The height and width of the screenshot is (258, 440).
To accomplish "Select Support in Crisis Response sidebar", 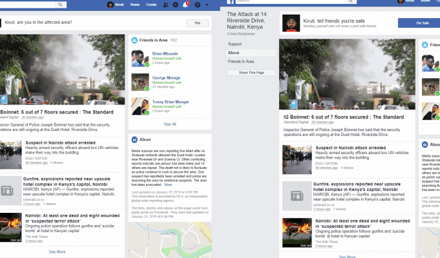I will point(235,44).
